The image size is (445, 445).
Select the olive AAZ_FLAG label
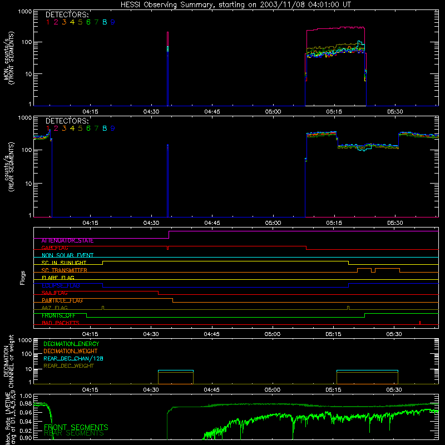tap(55, 308)
